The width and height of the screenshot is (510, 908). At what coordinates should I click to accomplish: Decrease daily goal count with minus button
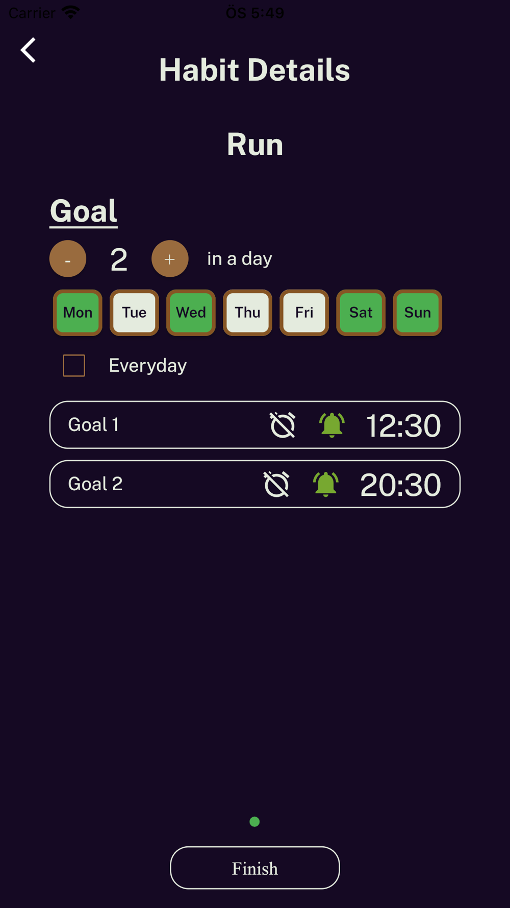tap(68, 259)
